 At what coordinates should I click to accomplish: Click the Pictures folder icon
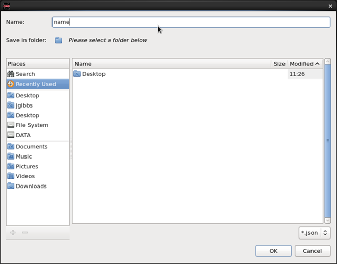pos(11,166)
